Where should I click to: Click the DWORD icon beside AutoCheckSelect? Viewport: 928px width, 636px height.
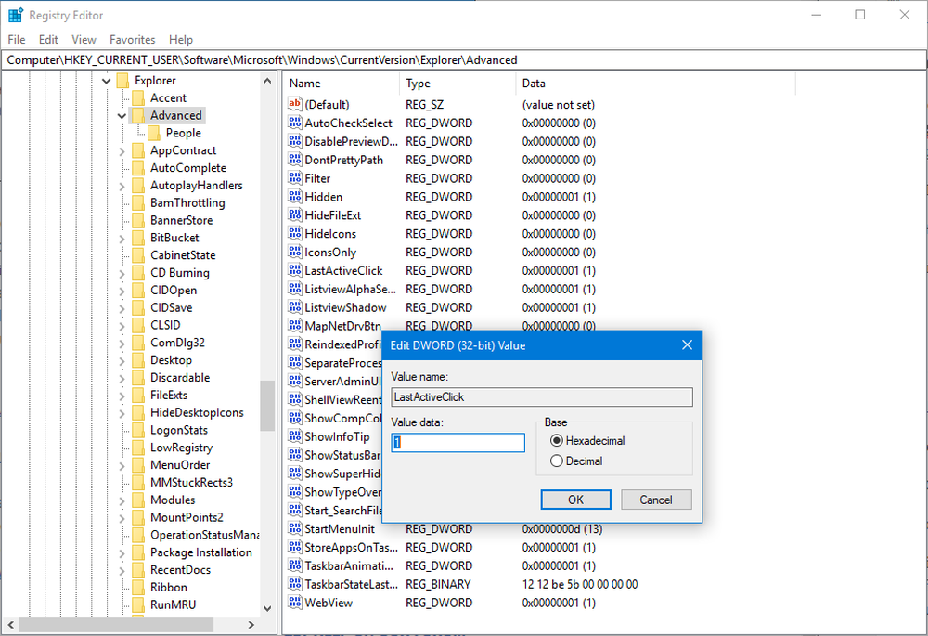pos(295,123)
